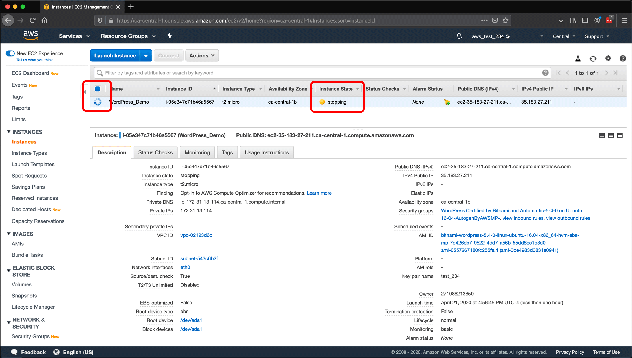Screen dimensions: 632x358
Task: Open the vpc-02123d6b link
Action: tap(196, 235)
